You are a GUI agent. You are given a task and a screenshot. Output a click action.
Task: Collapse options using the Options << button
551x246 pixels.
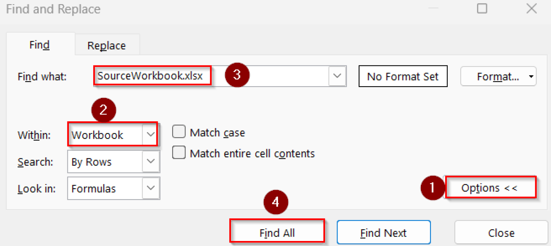click(490, 187)
